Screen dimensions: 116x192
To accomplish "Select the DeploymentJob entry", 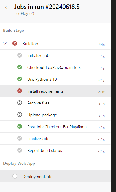I will [55, 176].
